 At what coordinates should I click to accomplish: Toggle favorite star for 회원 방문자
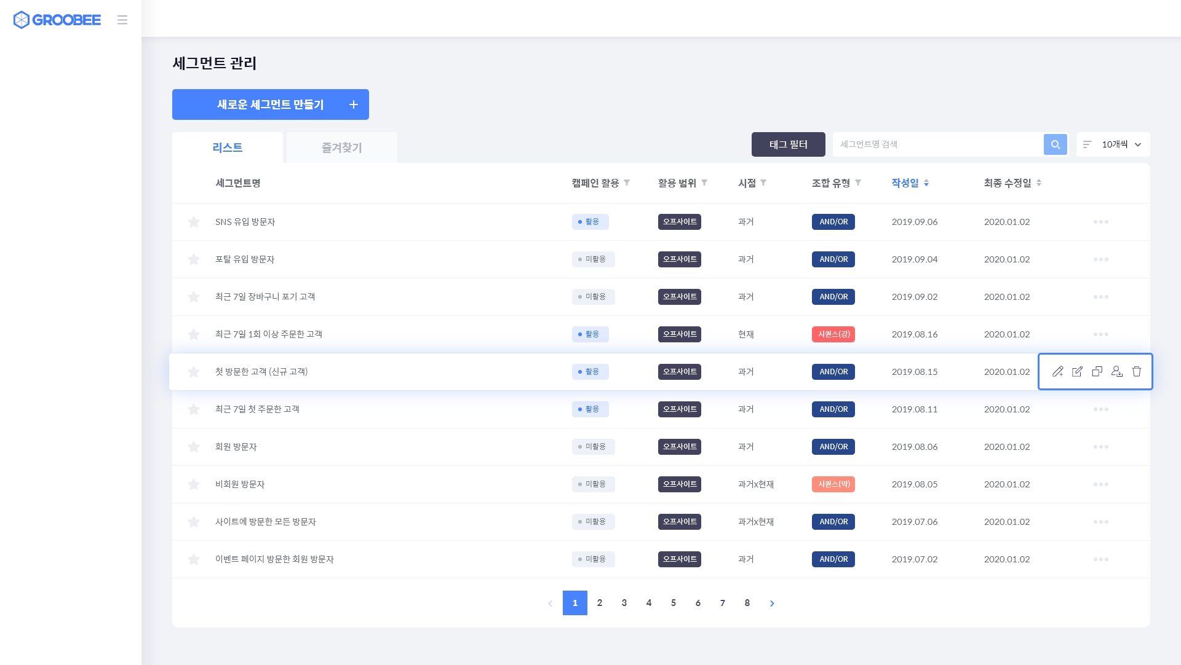pyautogui.click(x=194, y=447)
